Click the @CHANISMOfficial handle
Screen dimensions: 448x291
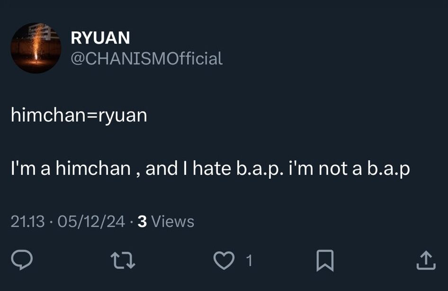146,59
